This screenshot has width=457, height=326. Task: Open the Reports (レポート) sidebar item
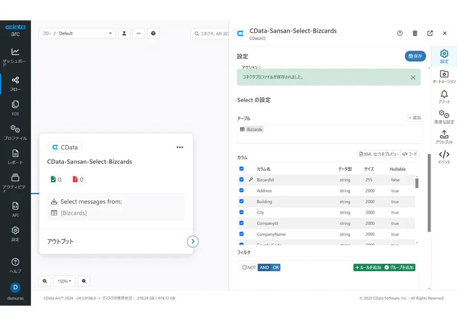tap(15, 157)
